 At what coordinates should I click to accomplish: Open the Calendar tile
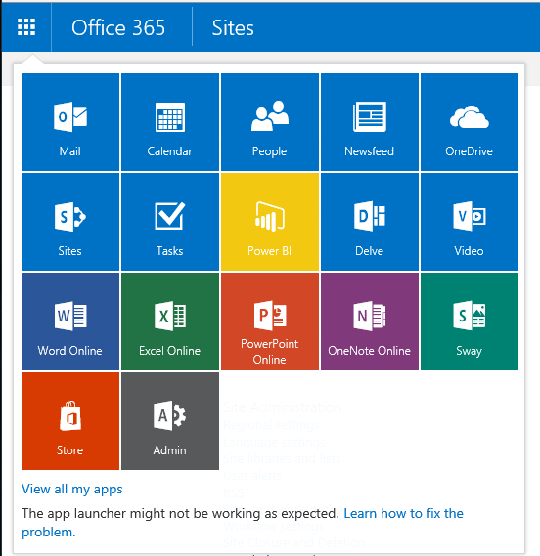coord(170,122)
